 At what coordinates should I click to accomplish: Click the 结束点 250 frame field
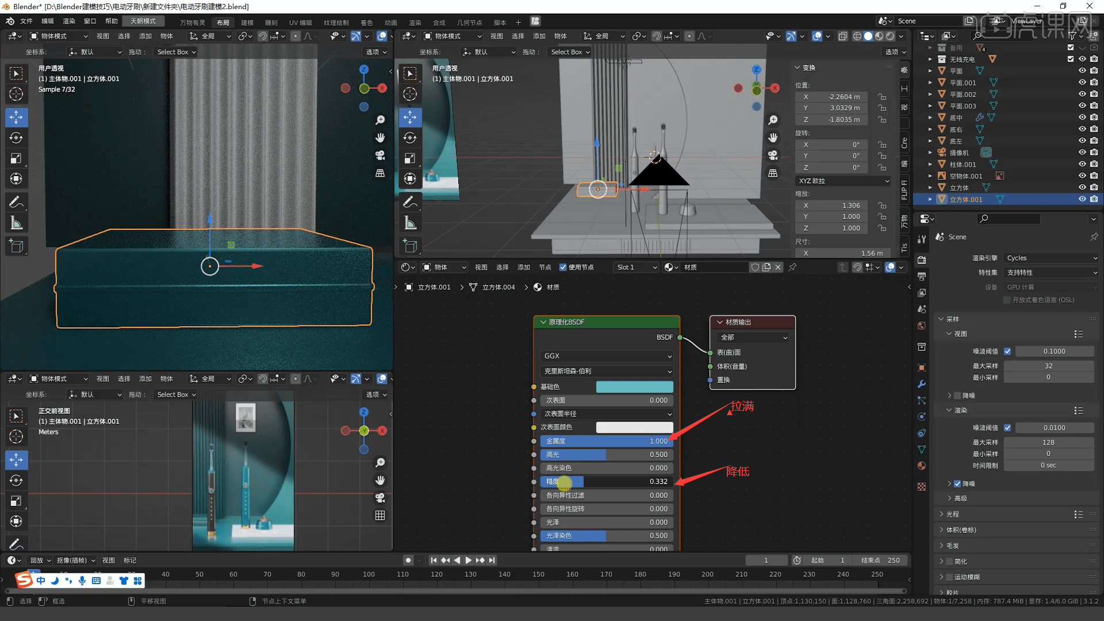click(x=881, y=560)
